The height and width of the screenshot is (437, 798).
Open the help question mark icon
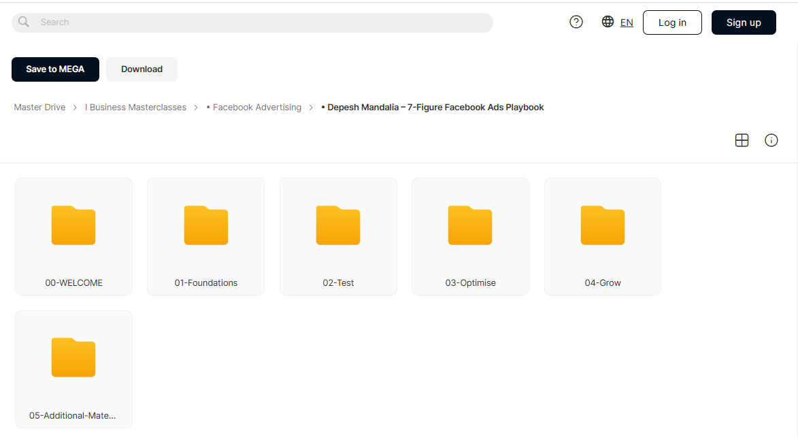(576, 22)
